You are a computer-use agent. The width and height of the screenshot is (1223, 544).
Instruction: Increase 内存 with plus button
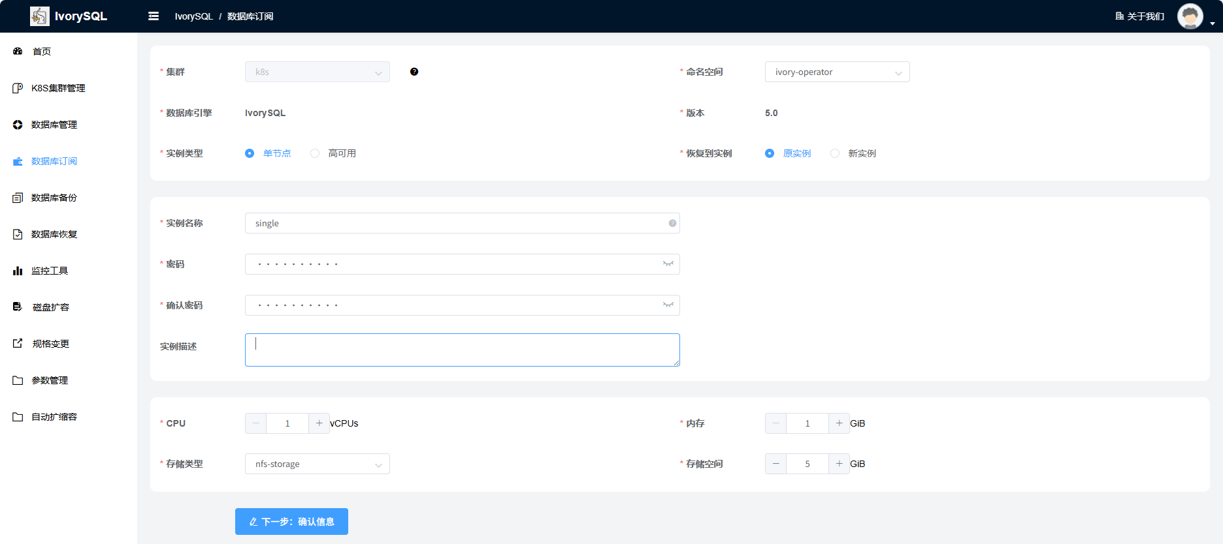[x=839, y=423]
